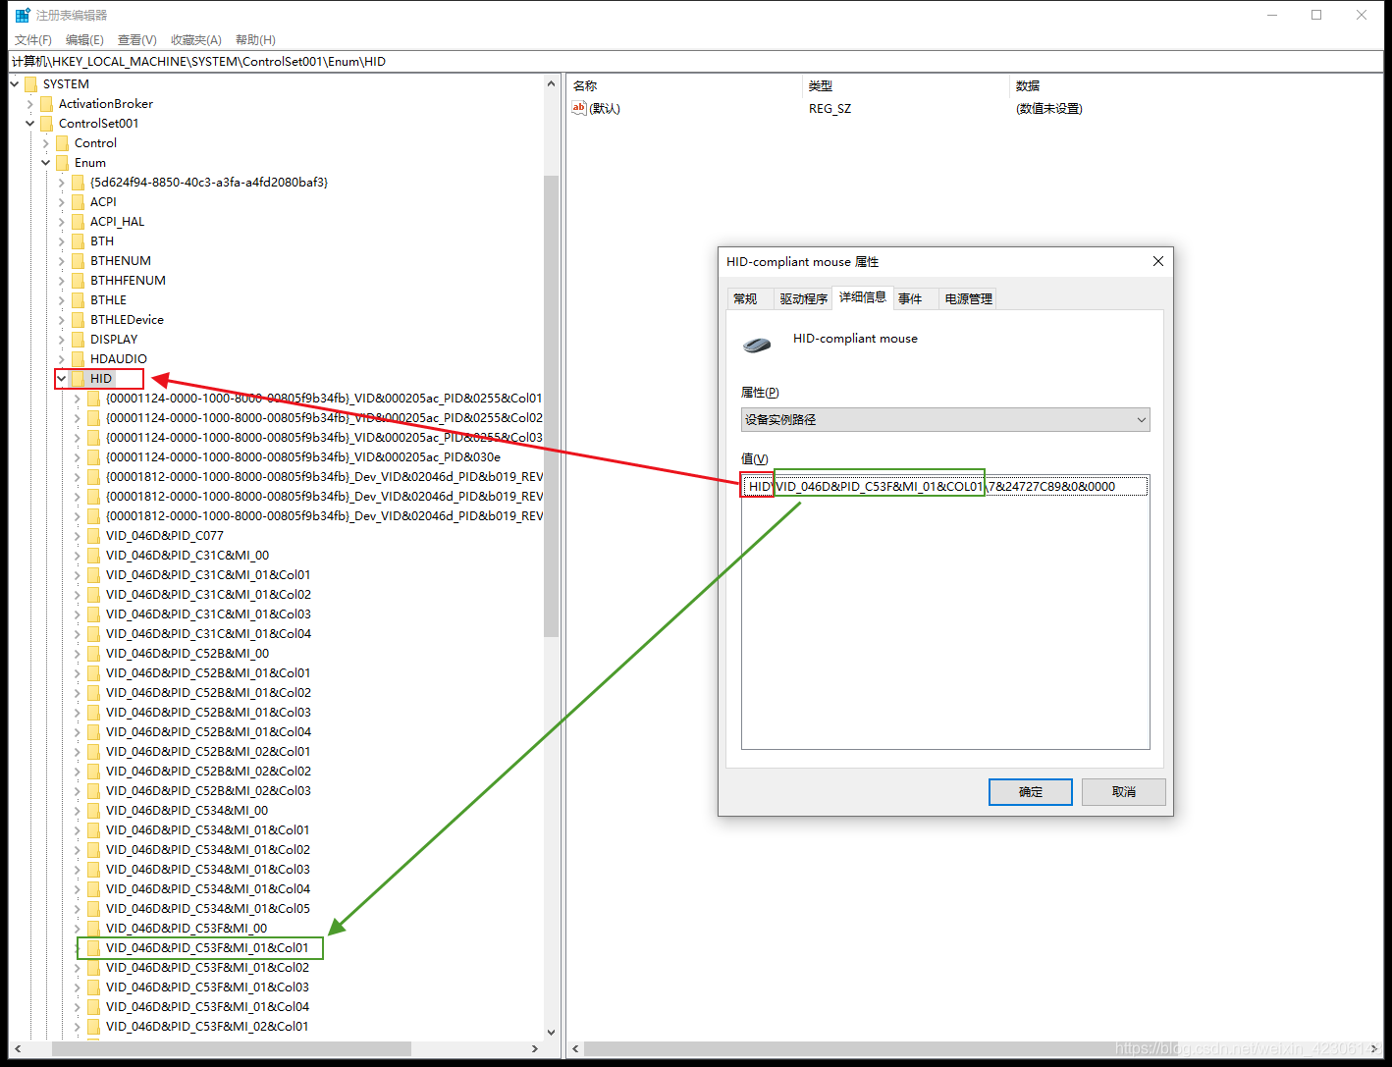Select VID_046D&PID_C52B&MI_02&Col03 tree item
The height and width of the screenshot is (1067, 1392).
click(208, 791)
